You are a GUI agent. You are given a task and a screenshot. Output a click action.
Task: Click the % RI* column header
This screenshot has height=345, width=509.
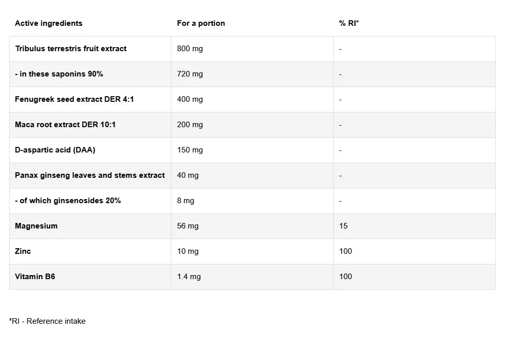pyautogui.click(x=349, y=23)
